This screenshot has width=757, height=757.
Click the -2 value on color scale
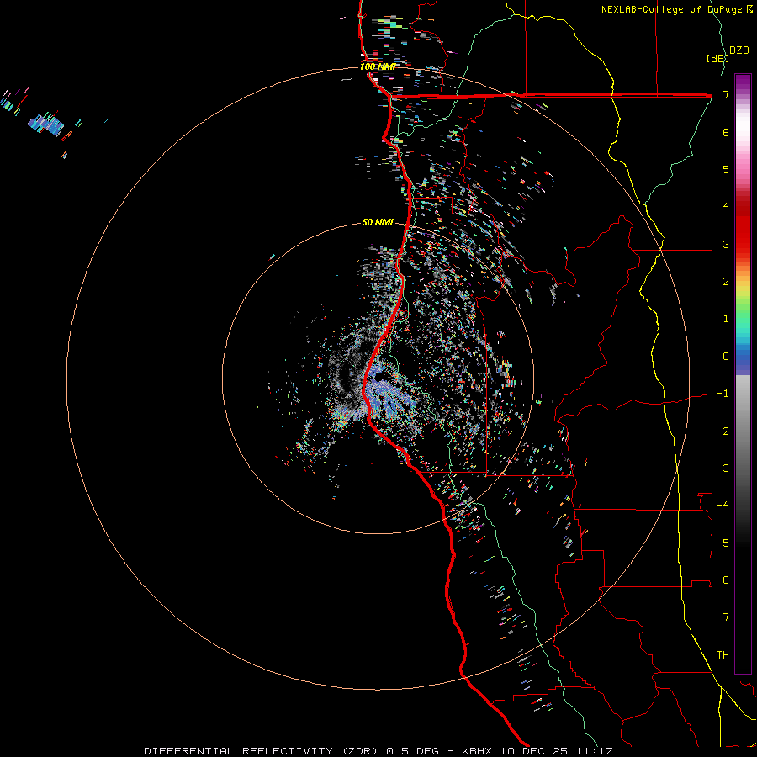723,431
